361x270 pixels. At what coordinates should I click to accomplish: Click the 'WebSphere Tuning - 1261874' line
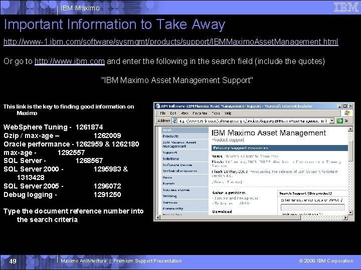(x=53, y=127)
